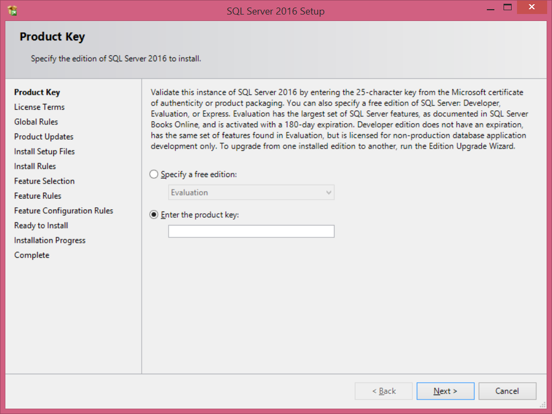Select the Feature Configuration Rules step

pyautogui.click(x=64, y=210)
